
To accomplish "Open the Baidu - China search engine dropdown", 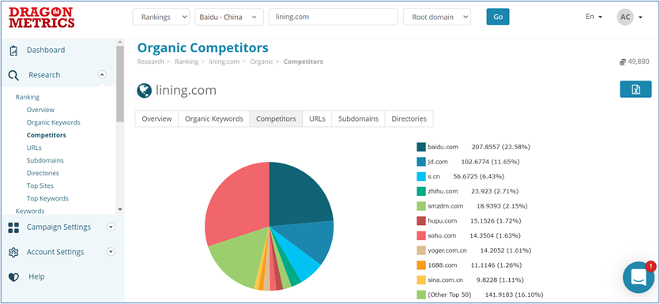I will [x=229, y=17].
